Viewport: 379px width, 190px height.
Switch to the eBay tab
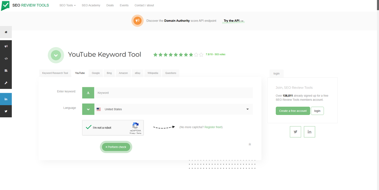click(x=138, y=73)
